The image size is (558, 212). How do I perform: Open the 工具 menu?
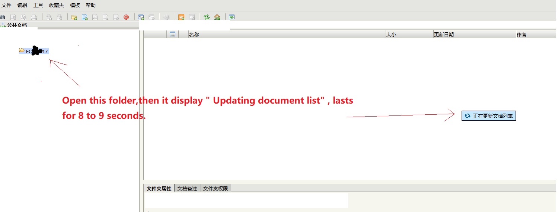point(38,6)
